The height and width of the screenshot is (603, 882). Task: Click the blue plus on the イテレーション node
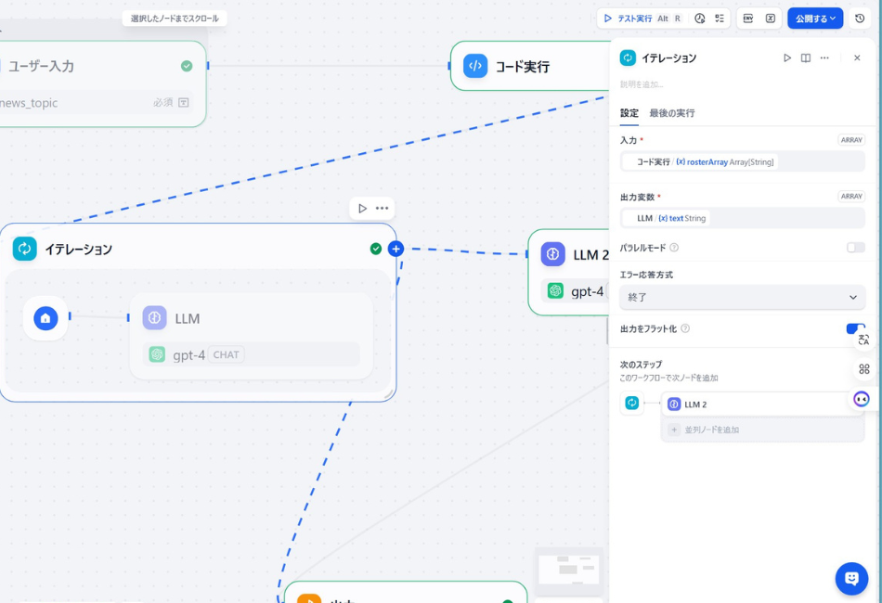tap(396, 249)
